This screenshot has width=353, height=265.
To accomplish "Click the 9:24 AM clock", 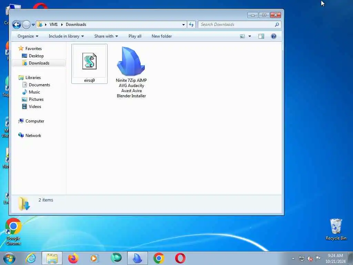I will click(335, 256).
